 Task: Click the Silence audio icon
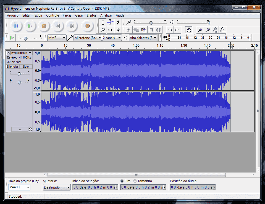click(x=159, y=30)
